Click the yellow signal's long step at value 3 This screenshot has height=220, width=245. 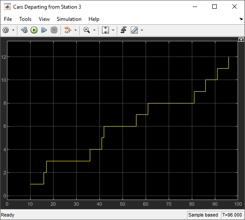pyautogui.click(x=68, y=161)
